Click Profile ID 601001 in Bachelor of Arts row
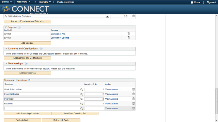218x122 pixels. click(7, 34)
